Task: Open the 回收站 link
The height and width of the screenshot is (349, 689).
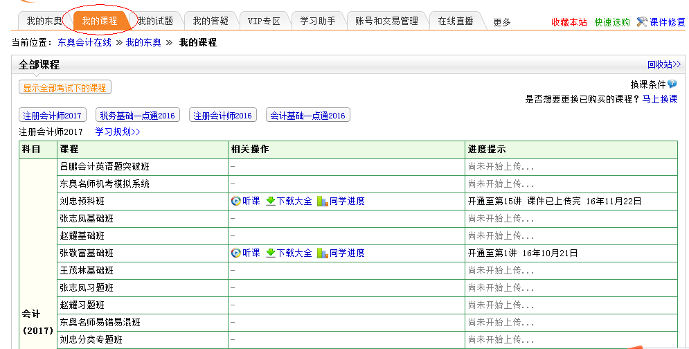Action: coord(664,64)
